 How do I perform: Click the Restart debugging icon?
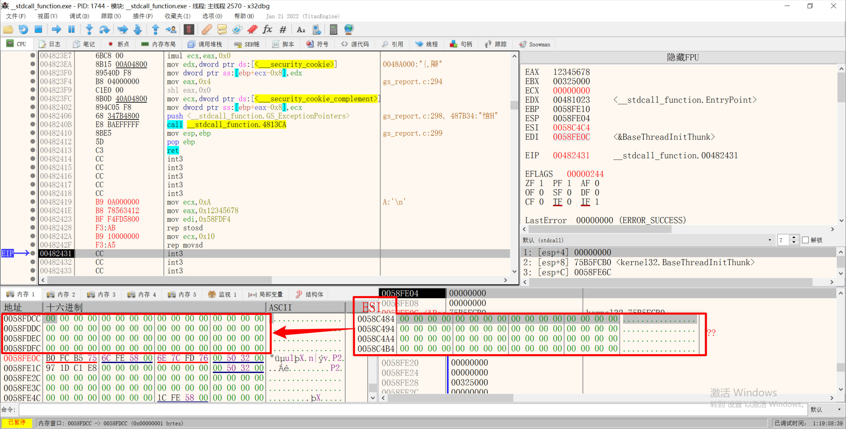click(x=23, y=29)
